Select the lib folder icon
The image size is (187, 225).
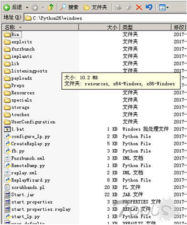pyautogui.click(x=7, y=64)
